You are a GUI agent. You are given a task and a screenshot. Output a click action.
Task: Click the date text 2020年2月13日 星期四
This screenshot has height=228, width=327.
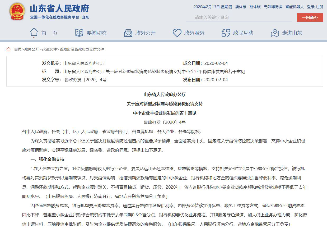click(x=213, y=7)
